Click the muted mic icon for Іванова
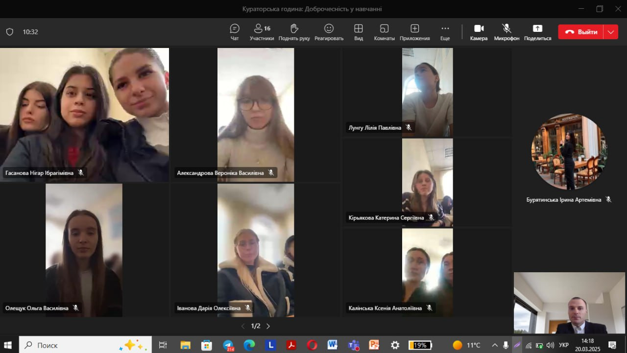This screenshot has width=627, height=353. [x=248, y=308]
